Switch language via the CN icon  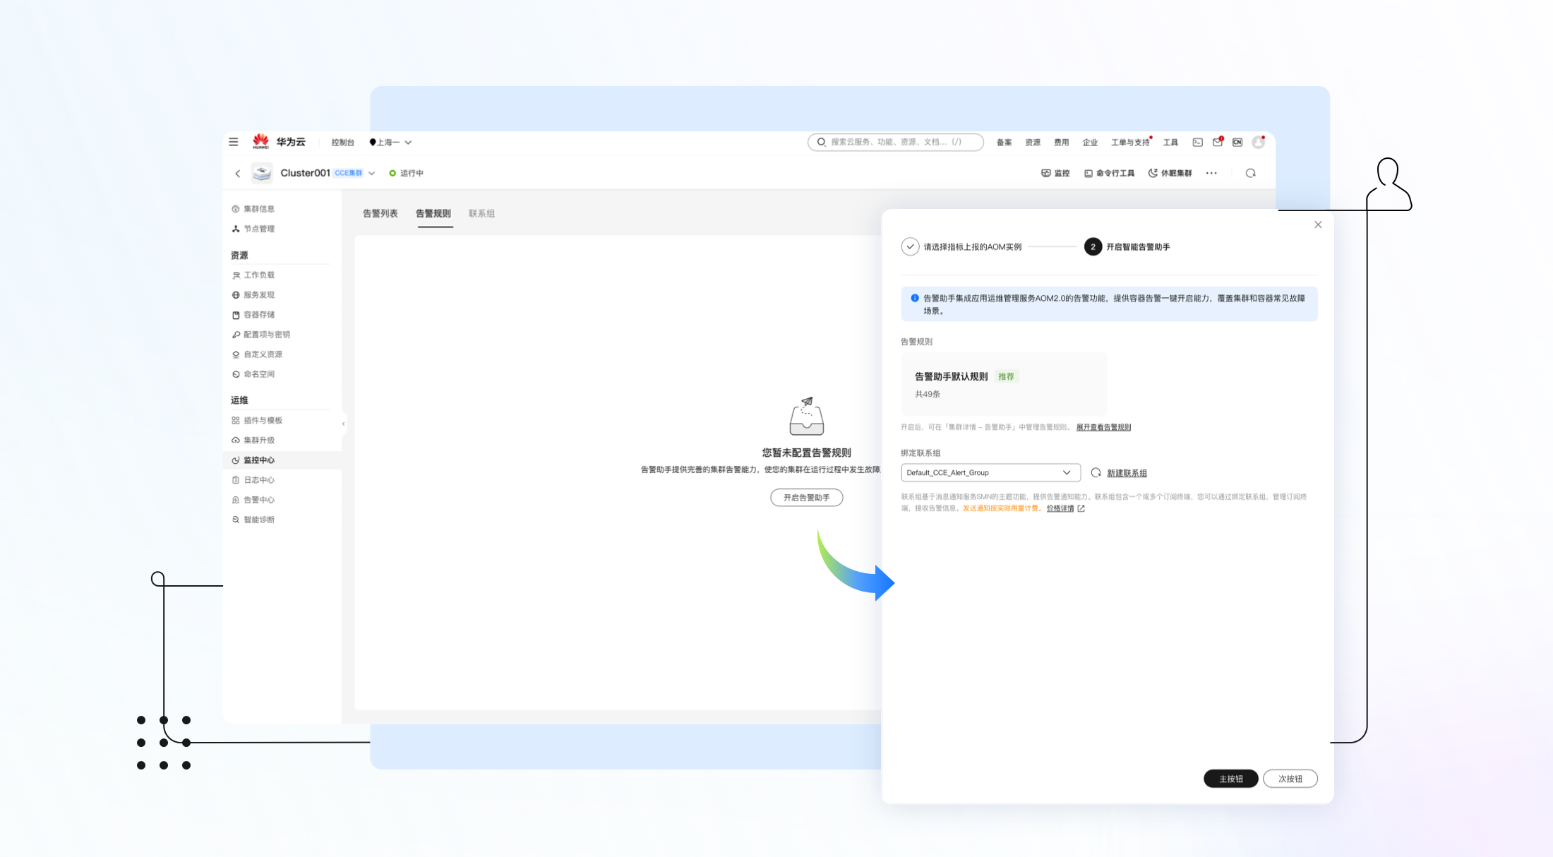pos(1237,142)
